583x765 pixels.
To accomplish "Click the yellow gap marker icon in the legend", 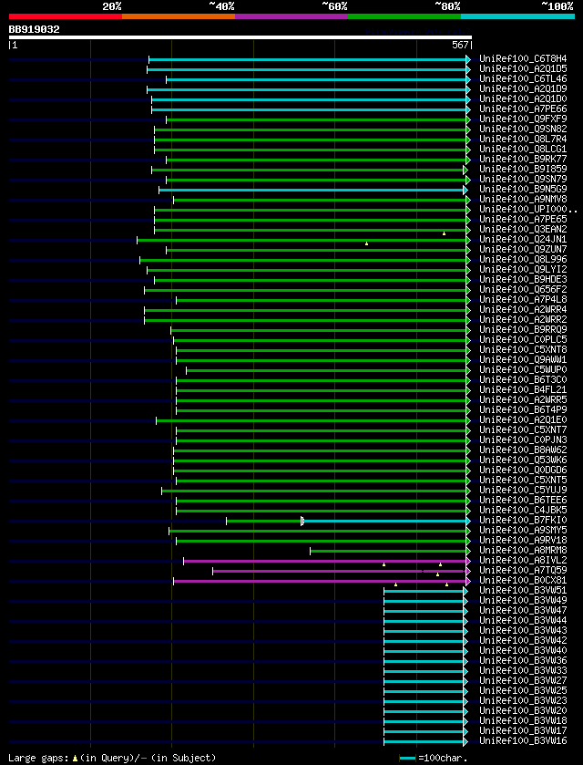I will (x=75, y=759).
